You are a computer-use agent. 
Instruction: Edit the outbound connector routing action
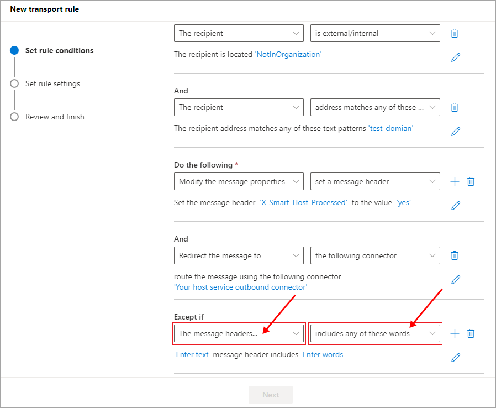[456, 280]
